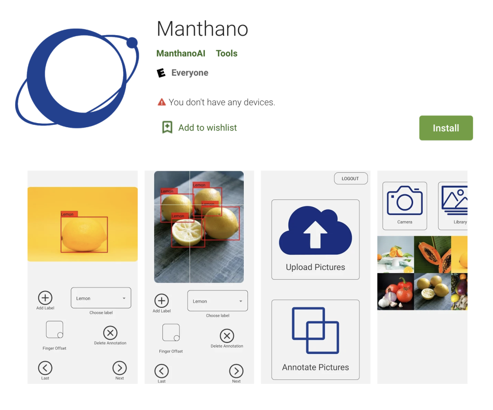The image size is (493, 410).
Task: Open the Tools category link
Action: pyautogui.click(x=226, y=53)
